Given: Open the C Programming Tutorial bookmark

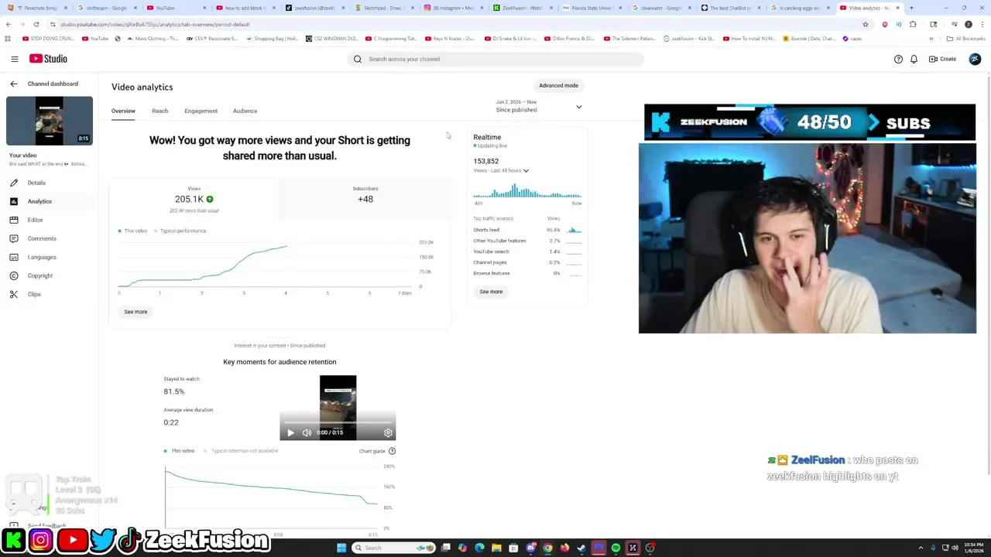Looking at the screenshot, I should (x=390, y=39).
